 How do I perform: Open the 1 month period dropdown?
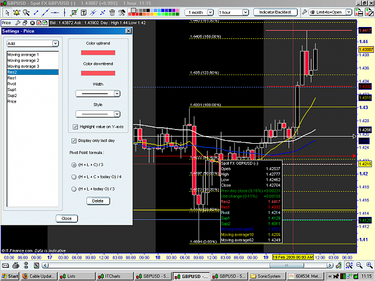pos(199,12)
